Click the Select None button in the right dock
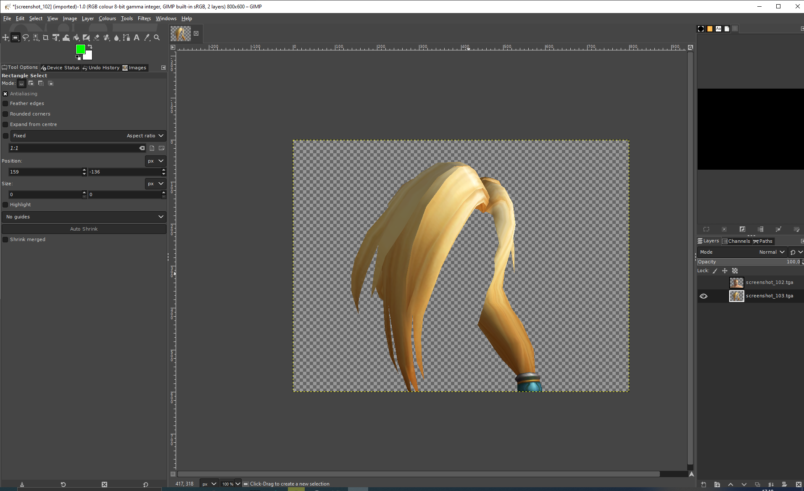The width and height of the screenshot is (804, 491). point(724,229)
